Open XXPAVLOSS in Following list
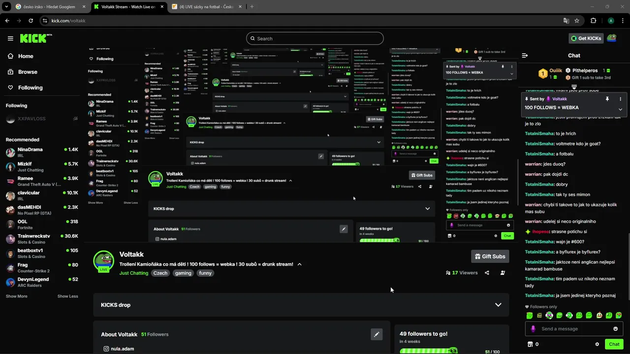 [42, 118]
